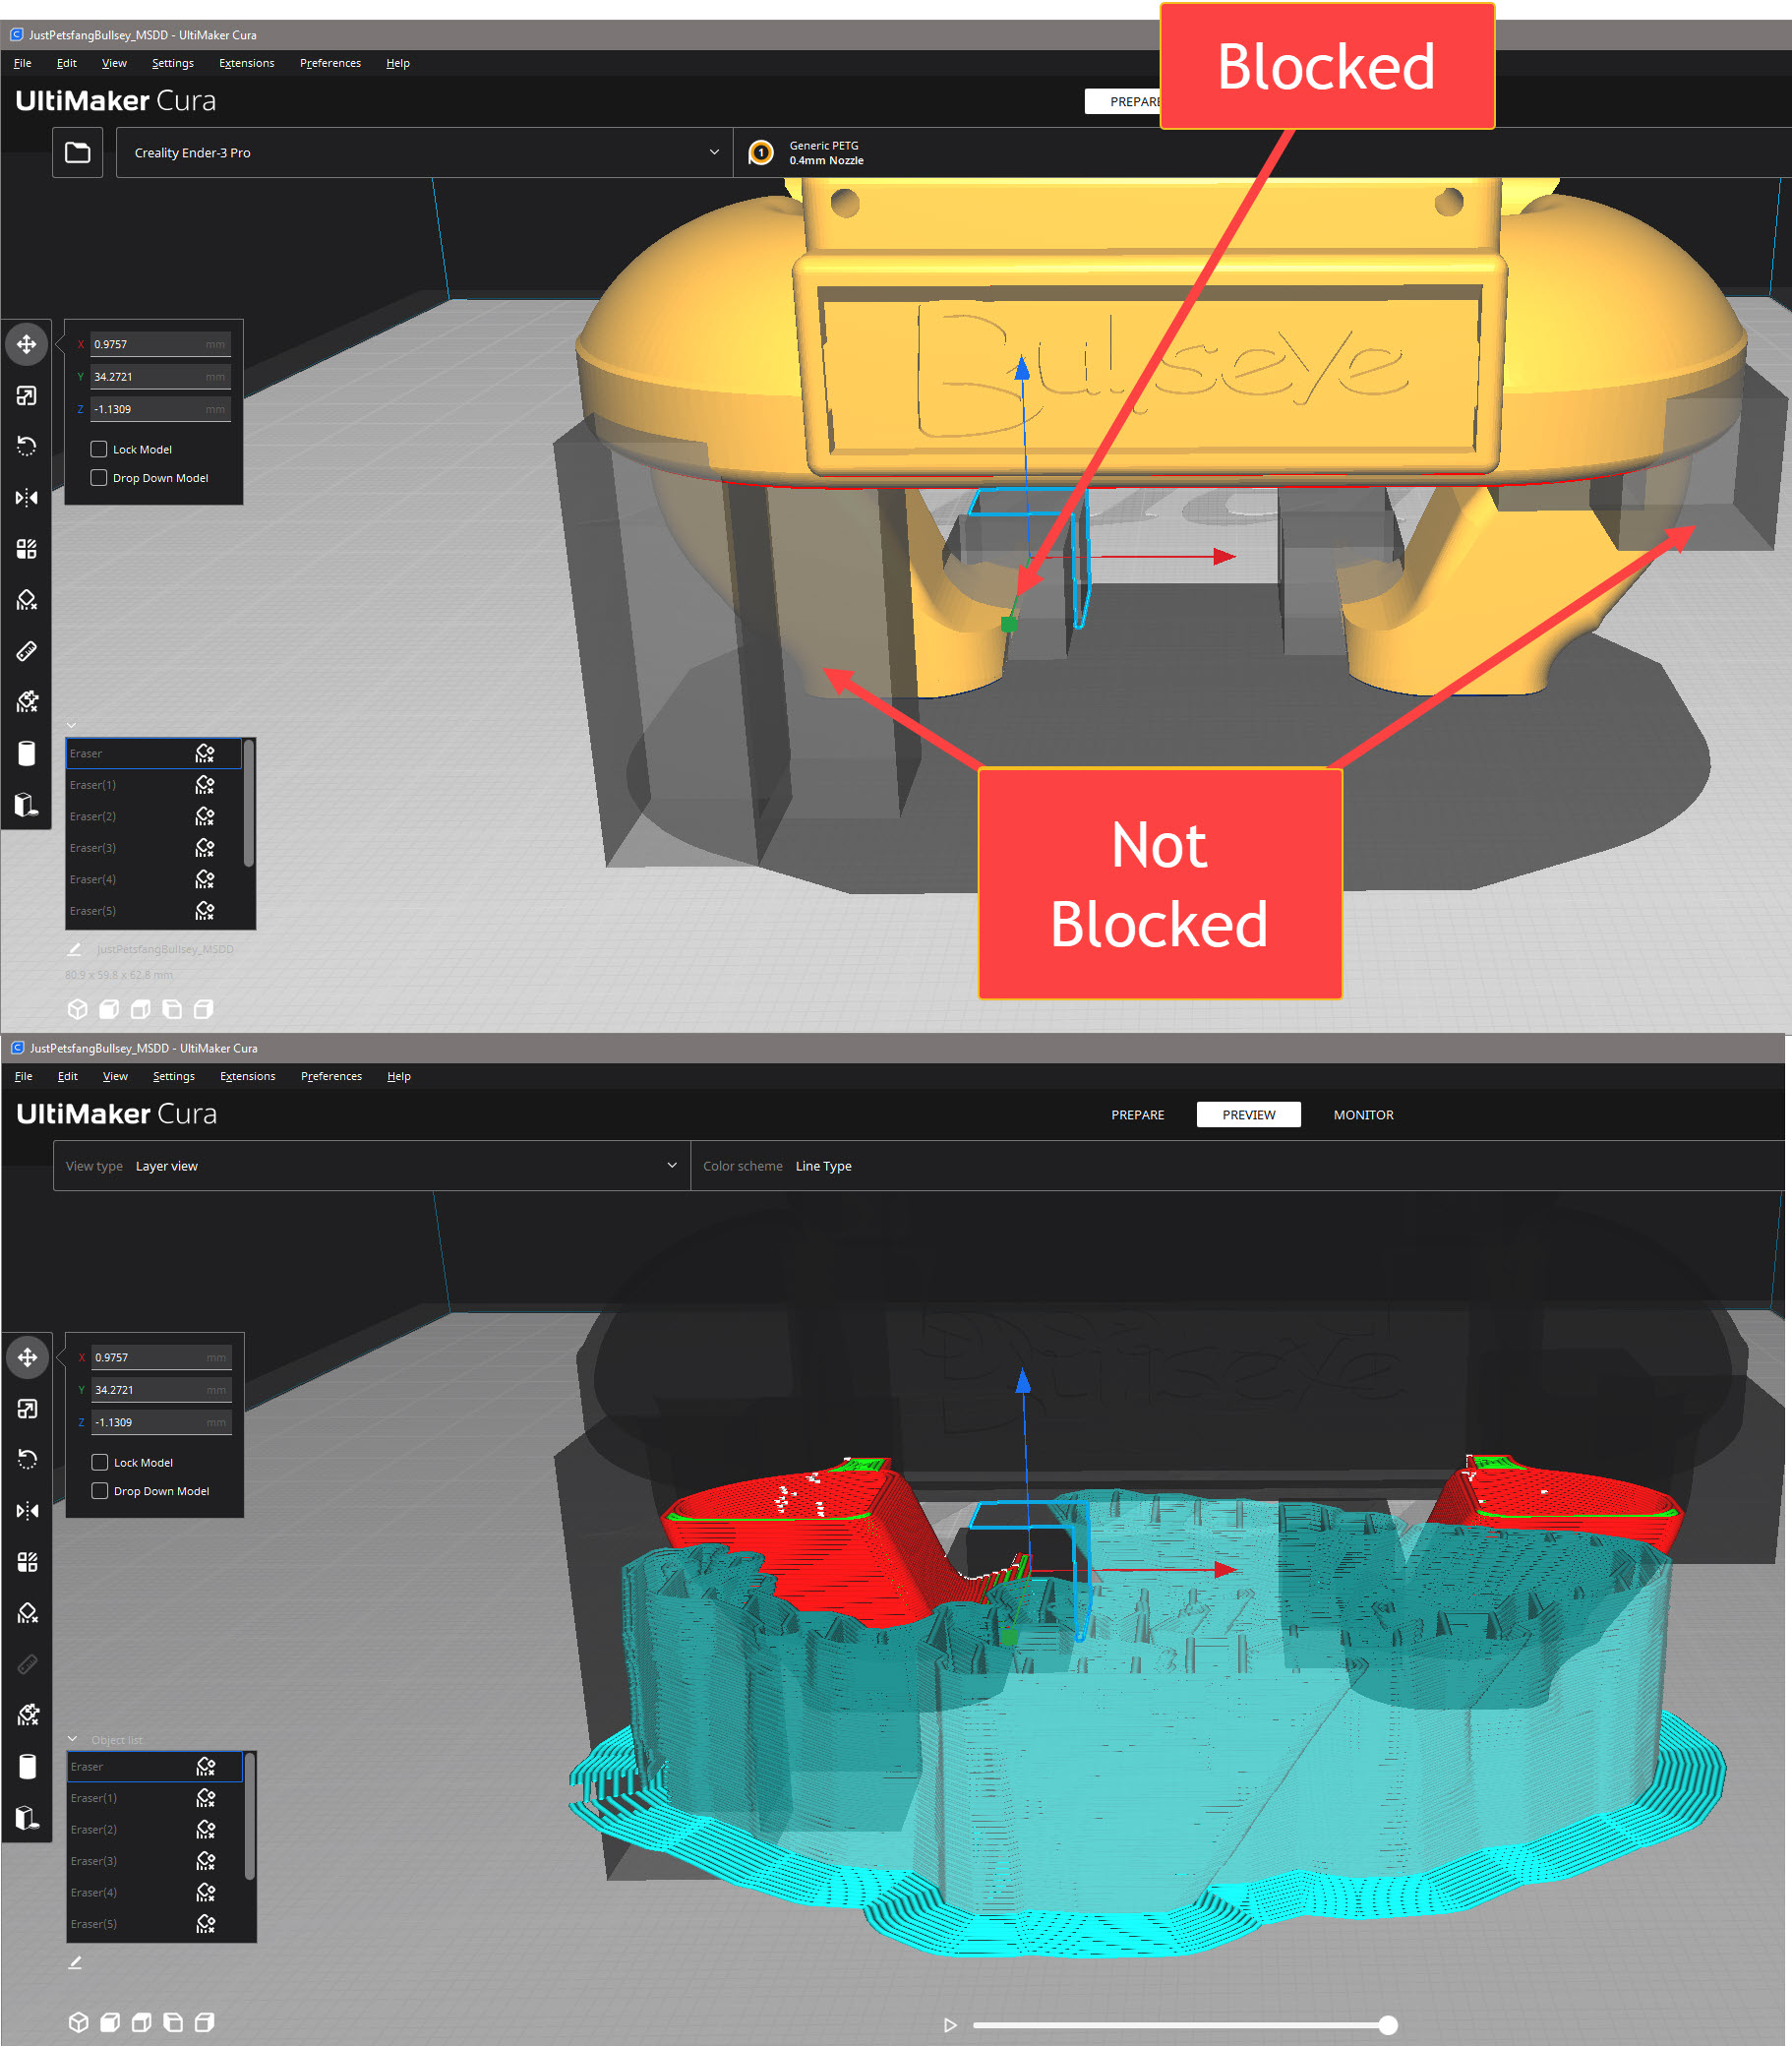The width and height of the screenshot is (1792, 2046).
Task: Activate the Mirror tool
Action: (27, 497)
